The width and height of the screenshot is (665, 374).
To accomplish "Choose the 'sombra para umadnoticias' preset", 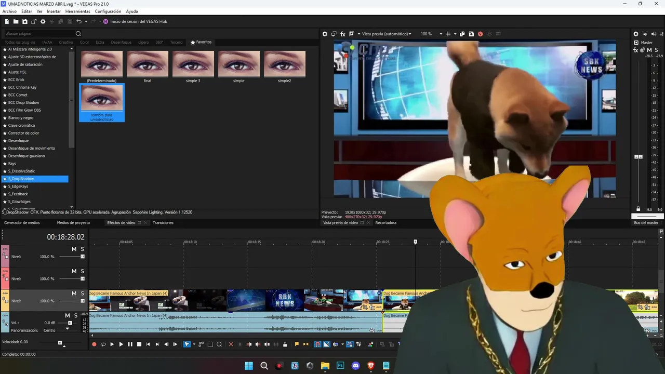I will [x=102, y=102].
